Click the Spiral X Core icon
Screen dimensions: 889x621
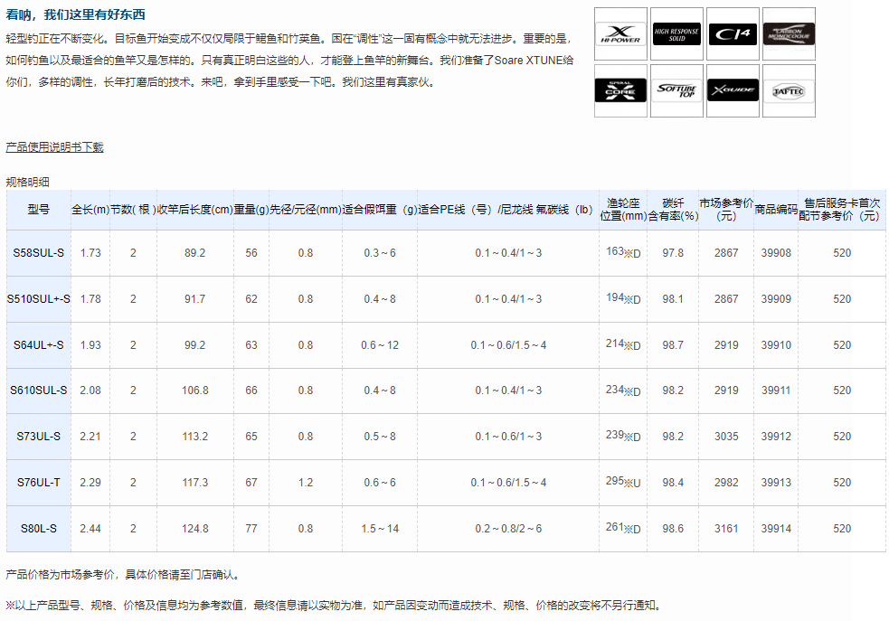620,90
